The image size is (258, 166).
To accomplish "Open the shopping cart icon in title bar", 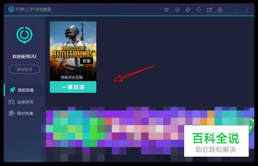I will coord(166,10).
